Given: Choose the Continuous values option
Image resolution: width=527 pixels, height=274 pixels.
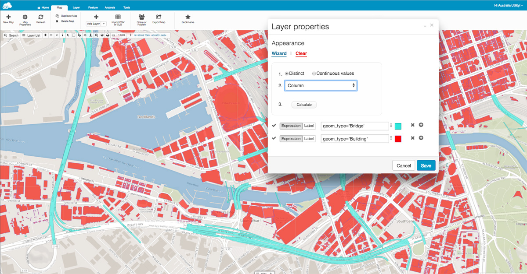Looking at the screenshot, I should coord(314,74).
